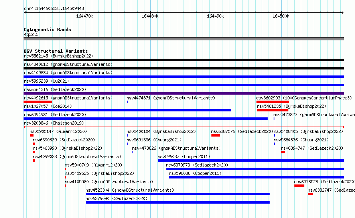Click the small red bar under nsv5905147
355x218 pixels.
tap(32, 135)
